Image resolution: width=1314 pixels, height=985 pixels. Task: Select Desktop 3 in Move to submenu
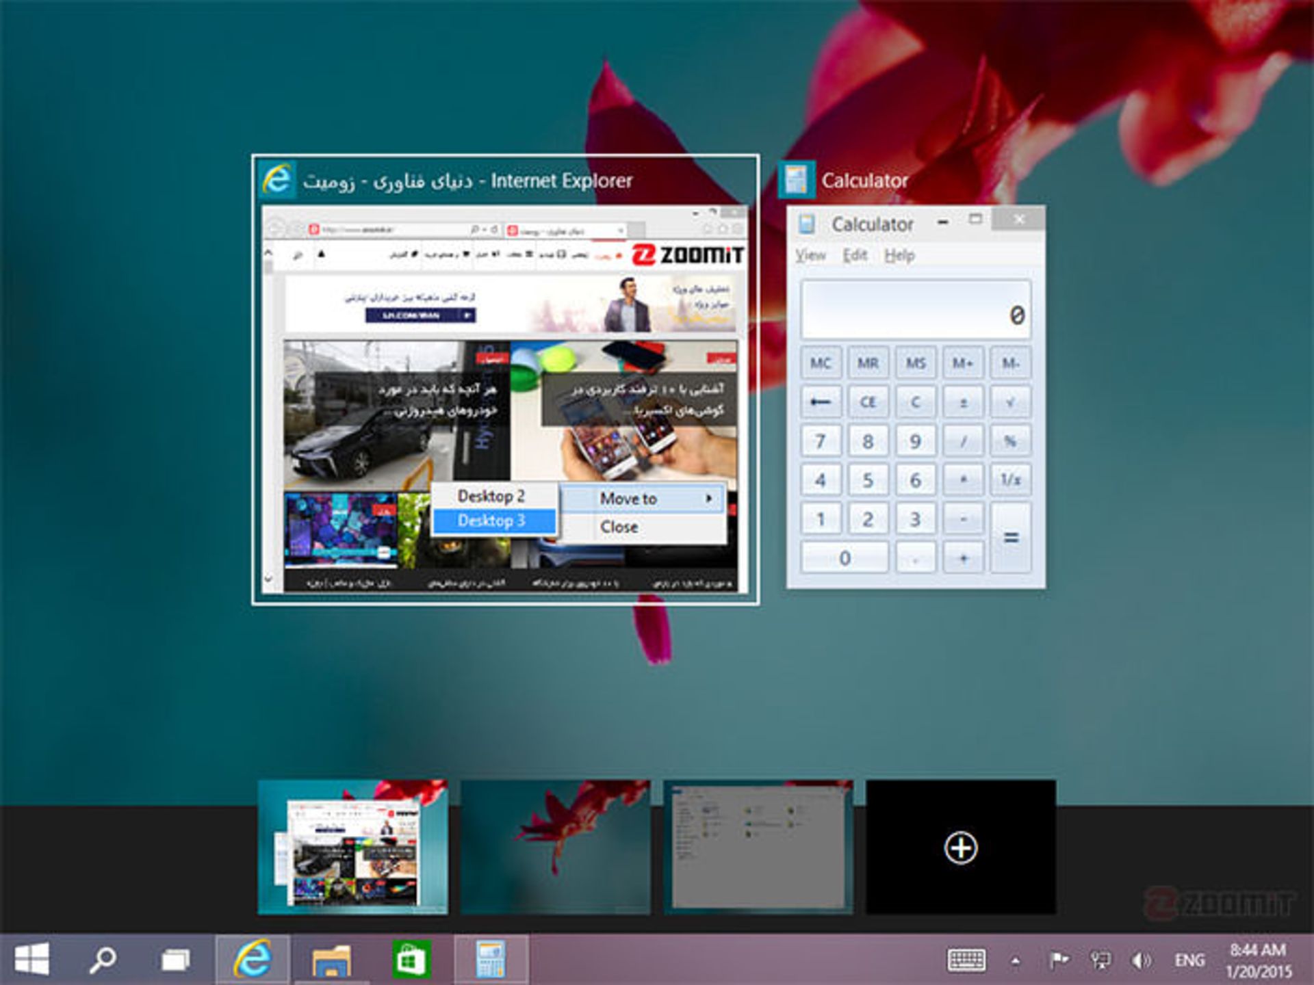point(494,521)
